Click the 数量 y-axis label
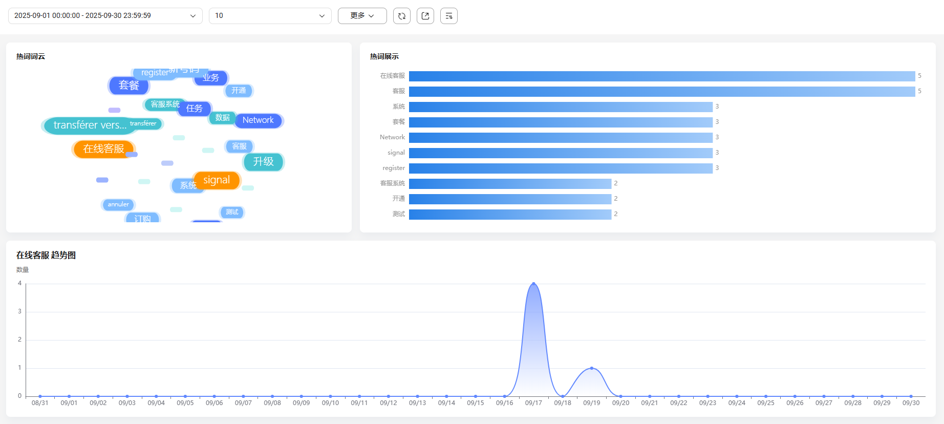 click(23, 270)
